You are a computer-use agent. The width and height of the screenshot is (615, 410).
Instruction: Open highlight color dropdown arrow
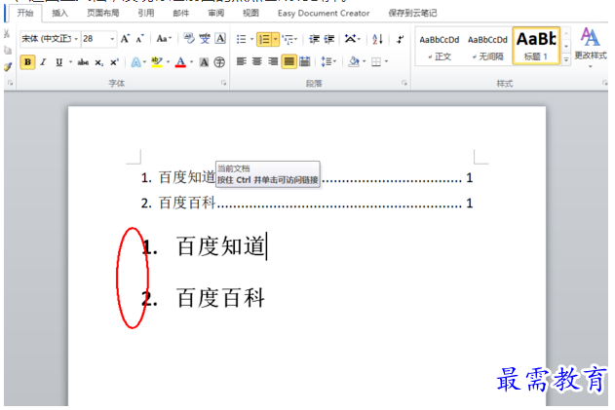pyautogui.click(x=169, y=62)
